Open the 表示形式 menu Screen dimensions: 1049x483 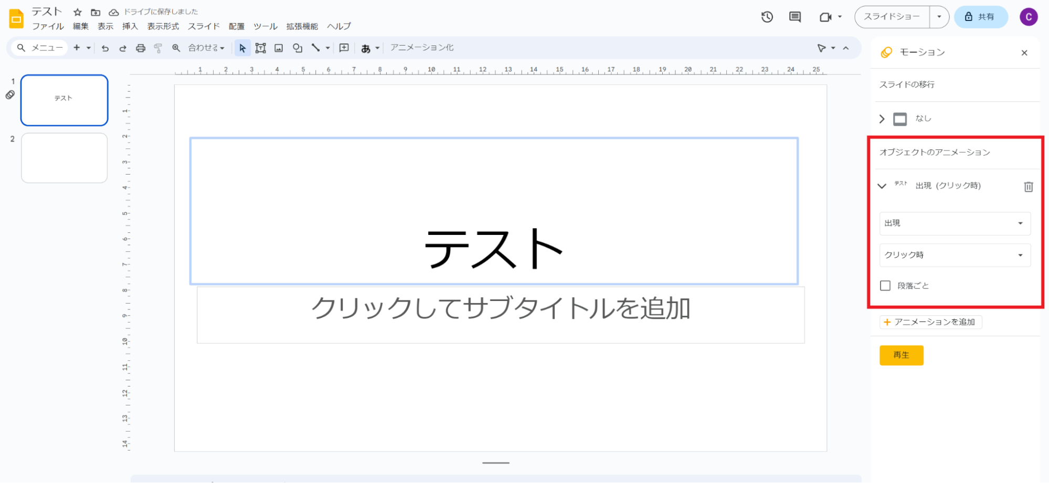163,26
